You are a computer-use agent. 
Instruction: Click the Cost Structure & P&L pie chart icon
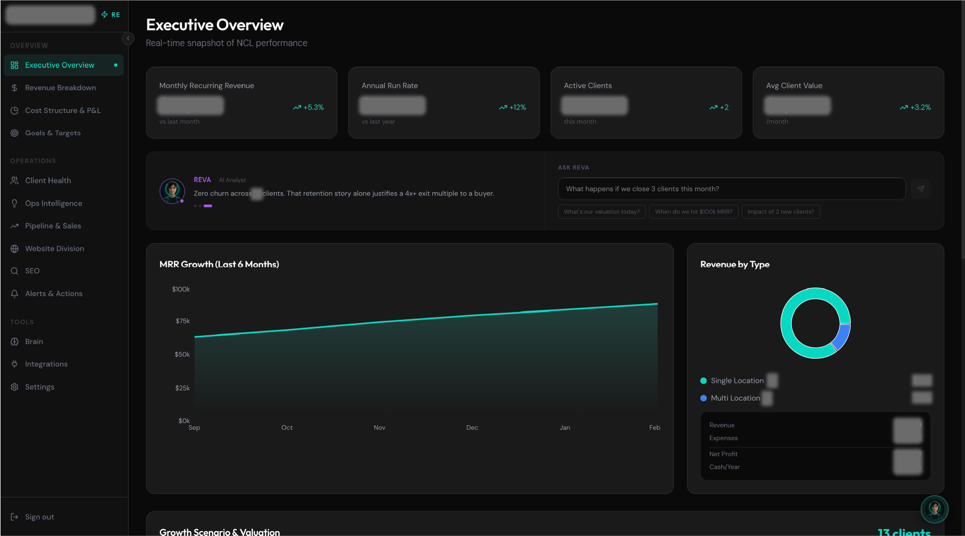point(14,110)
